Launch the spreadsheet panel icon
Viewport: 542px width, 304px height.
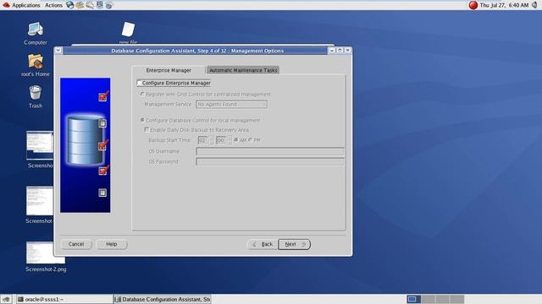click(x=109, y=5)
